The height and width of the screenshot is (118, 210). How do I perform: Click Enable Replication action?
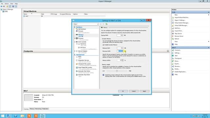tap(180, 72)
